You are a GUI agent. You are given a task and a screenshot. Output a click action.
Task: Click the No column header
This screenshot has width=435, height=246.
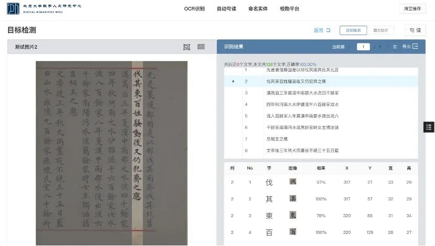(x=249, y=168)
